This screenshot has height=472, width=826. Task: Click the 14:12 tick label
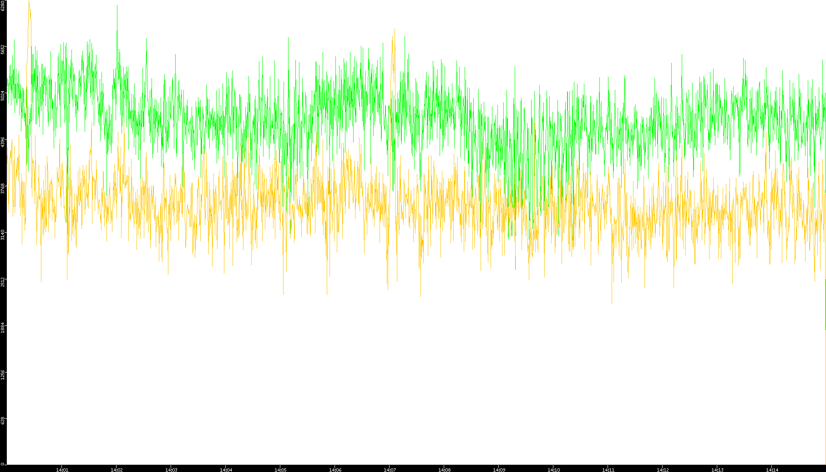coord(663,470)
